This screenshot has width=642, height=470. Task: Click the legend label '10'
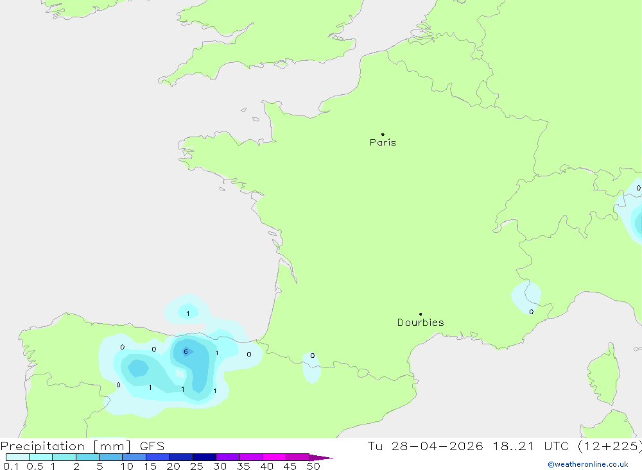click(126, 466)
